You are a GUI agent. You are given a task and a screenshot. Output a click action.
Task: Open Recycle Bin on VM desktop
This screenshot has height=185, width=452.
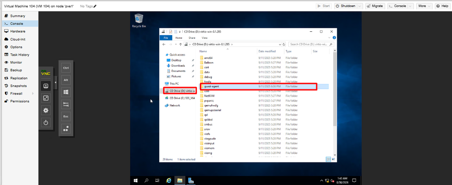(x=139, y=21)
